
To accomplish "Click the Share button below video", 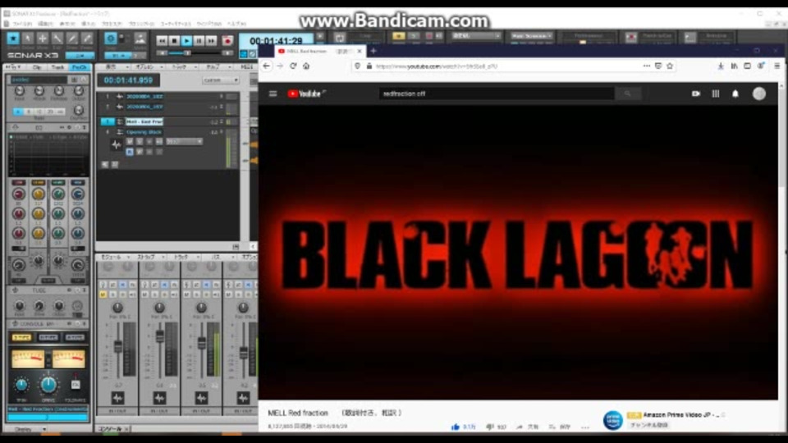I will [527, 427].
